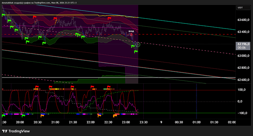Viewport: 253px width, 136px height.
Task: Select the leftmost orange flag below the oscillator
Action: (42, 116)
